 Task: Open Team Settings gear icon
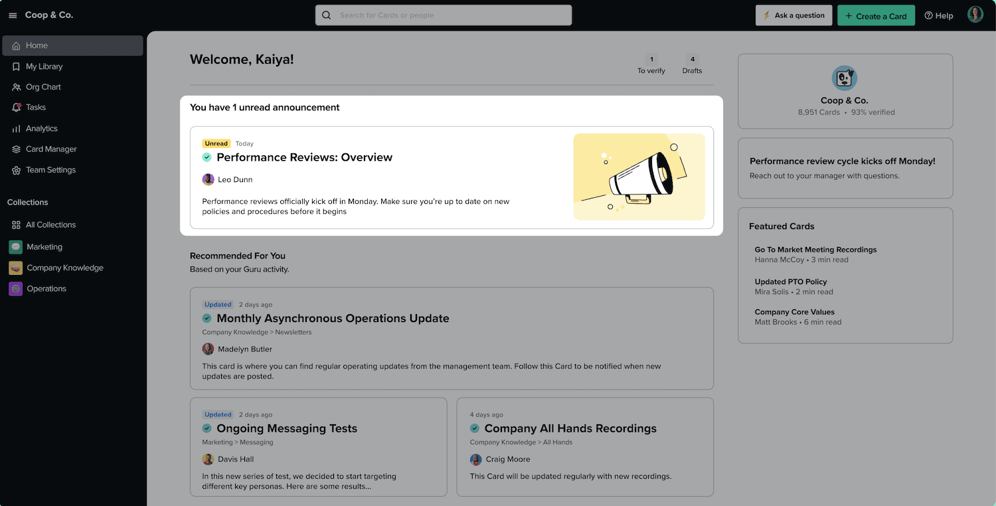17,170
